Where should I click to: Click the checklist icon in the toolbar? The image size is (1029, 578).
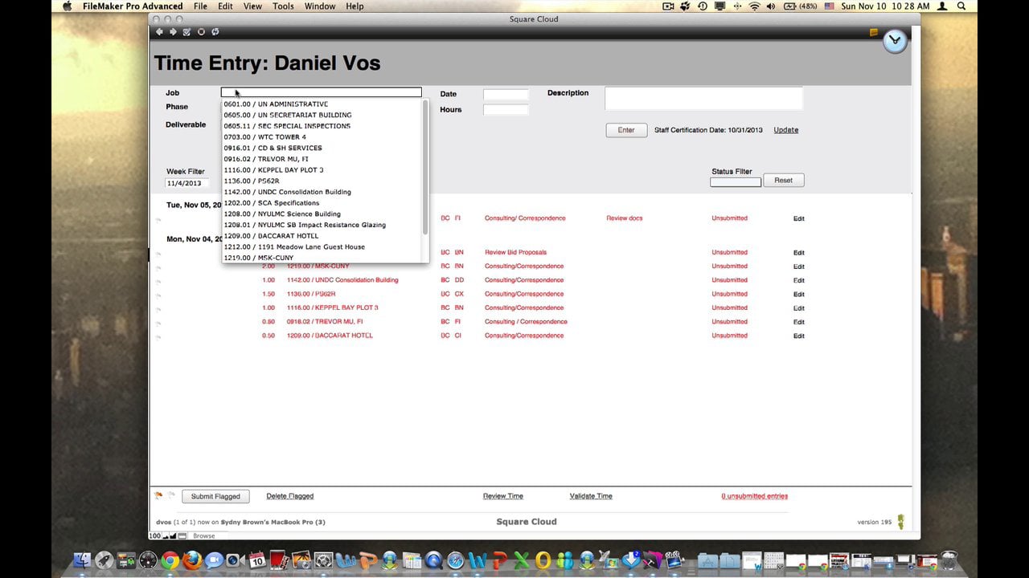187,32
